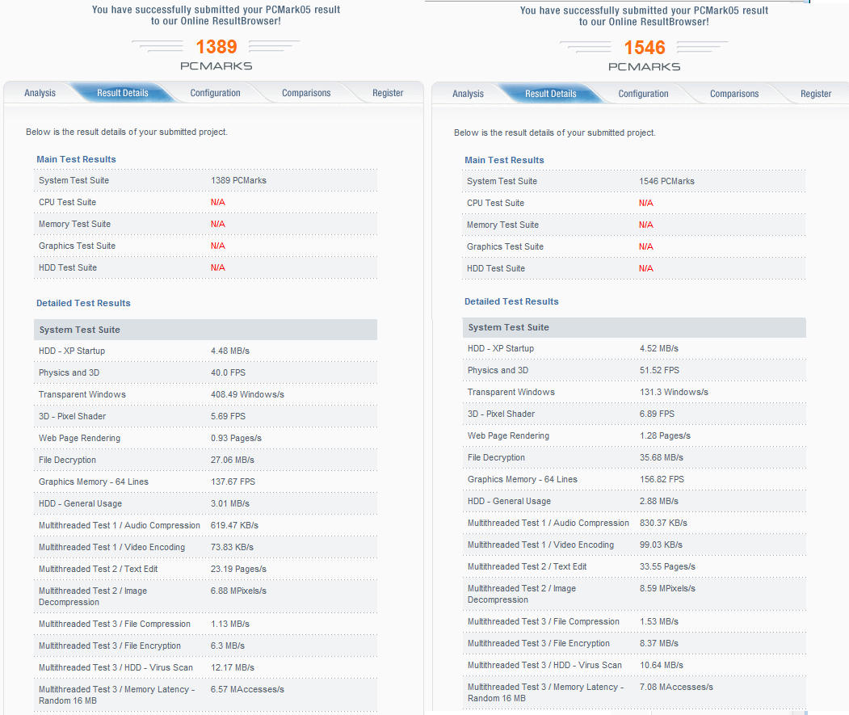The width and height of the screenshot is (849, 715).
Task: Select Result Details tab in the 1389 result
Action: point(122,93)
